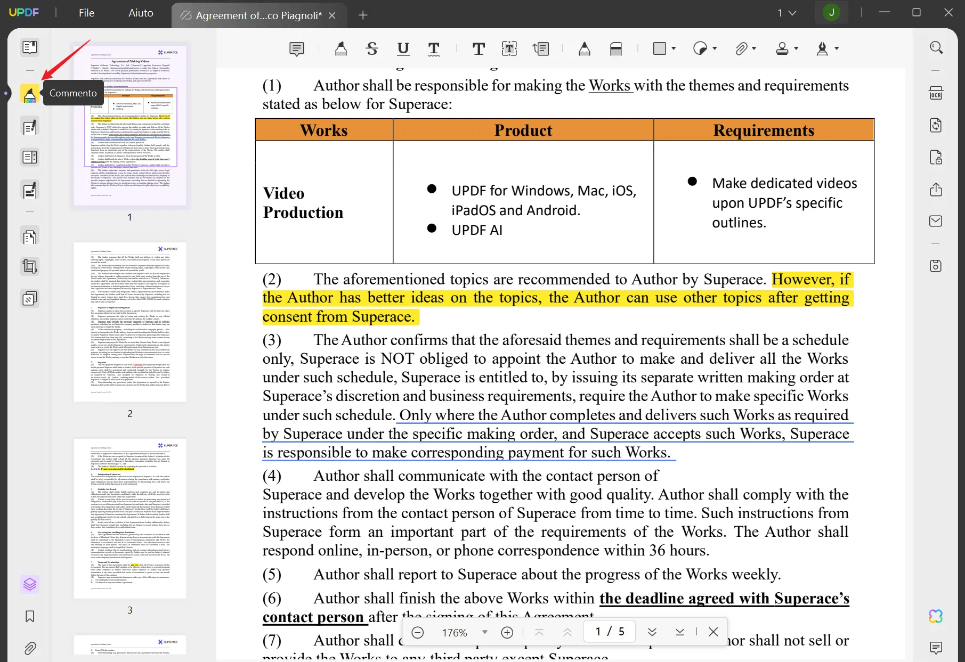Expand the shape rectangle tool dropdown
This screenshot has height=662, width=965.
[674, 48]
